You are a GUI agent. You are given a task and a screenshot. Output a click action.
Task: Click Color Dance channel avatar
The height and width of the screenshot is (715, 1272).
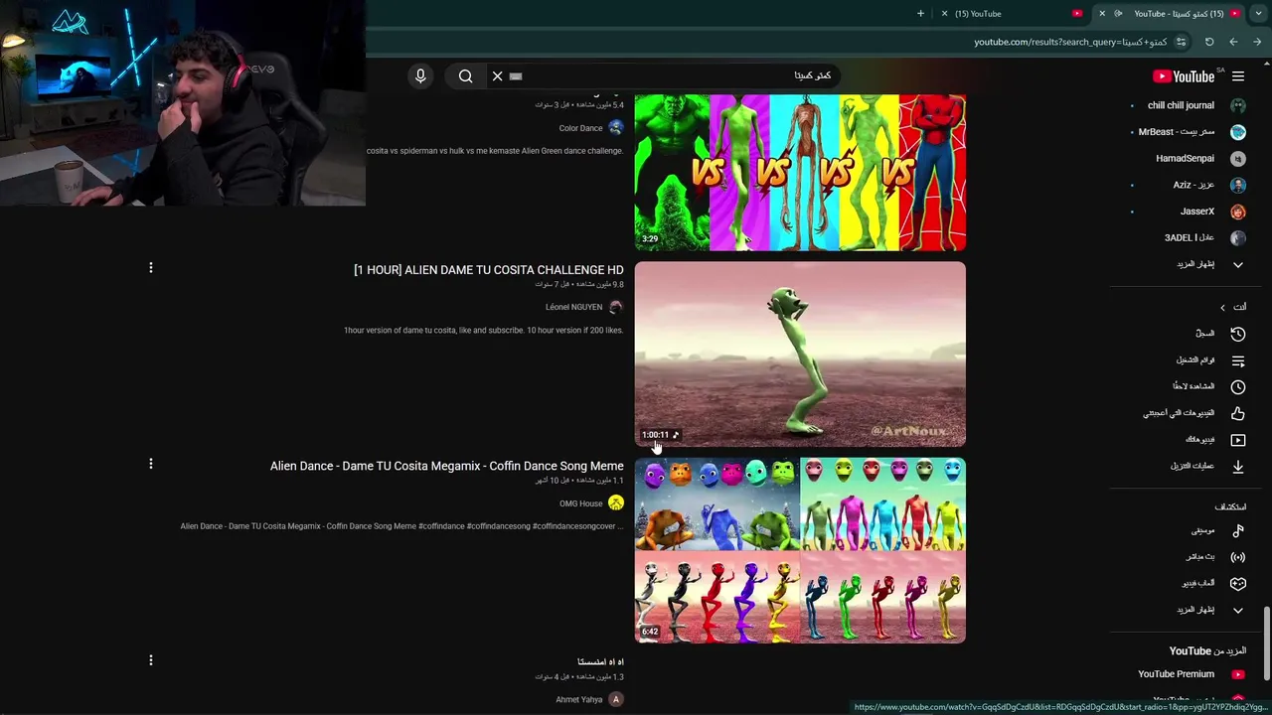(616, 128)
